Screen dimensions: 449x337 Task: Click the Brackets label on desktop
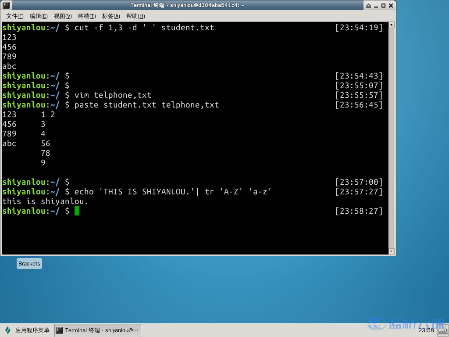pos(29,264)
